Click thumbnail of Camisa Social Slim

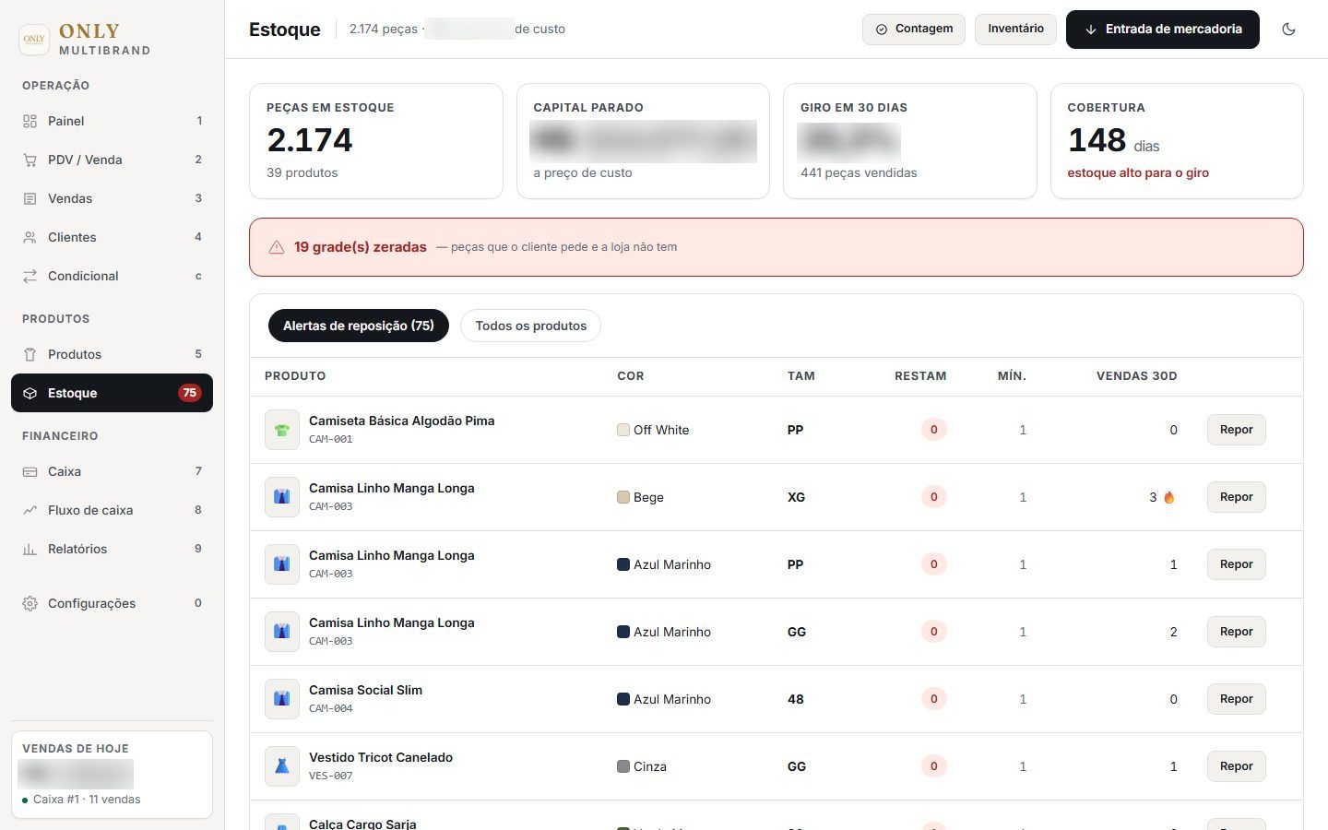coord(282,699)
